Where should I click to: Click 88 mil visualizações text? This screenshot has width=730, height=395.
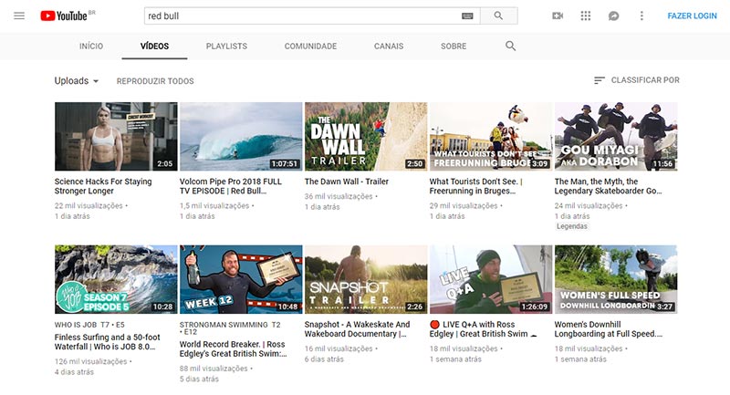coord(214,369)
